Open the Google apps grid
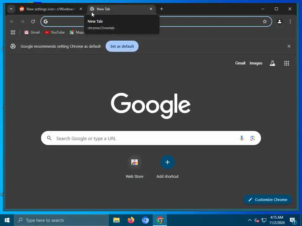Image resolution: width=302 pixels, height=226 pixels. (x=287, y=63)
